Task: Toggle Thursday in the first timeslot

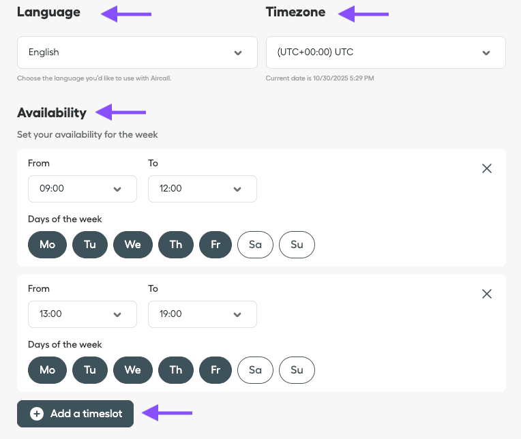Action: point(176,245)
